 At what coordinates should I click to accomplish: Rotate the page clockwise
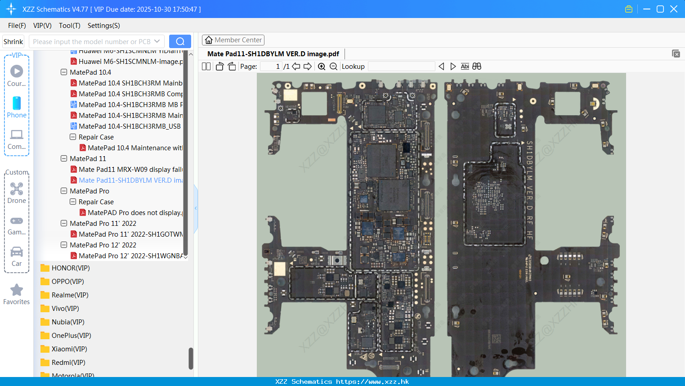coord(232,66)
